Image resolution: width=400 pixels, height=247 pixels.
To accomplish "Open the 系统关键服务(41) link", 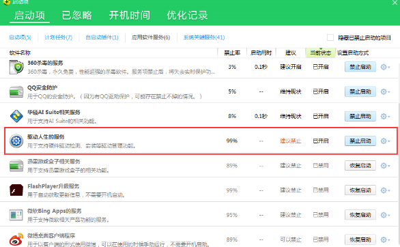I will (204, 38).
